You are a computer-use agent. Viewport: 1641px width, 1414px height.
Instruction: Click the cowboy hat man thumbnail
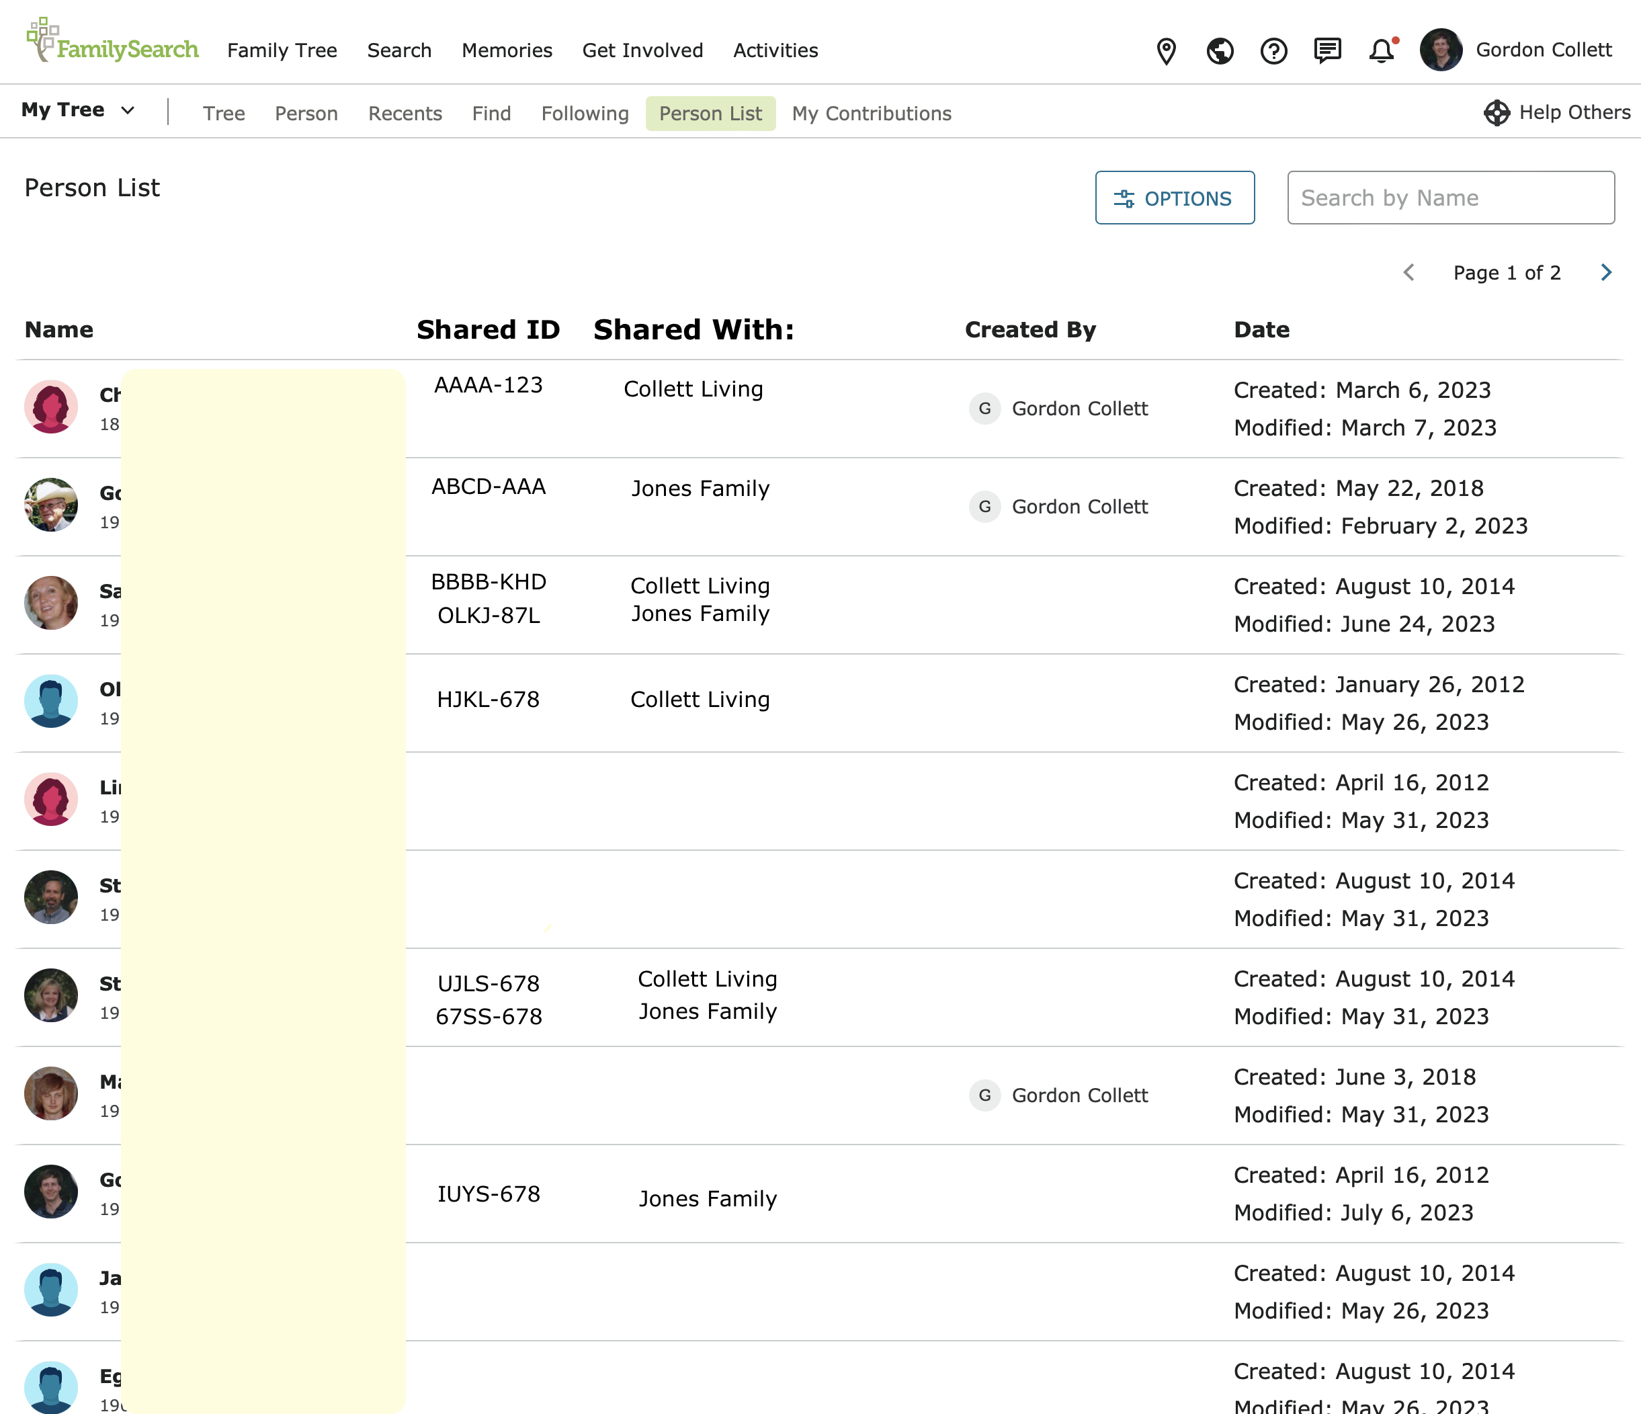50,505
